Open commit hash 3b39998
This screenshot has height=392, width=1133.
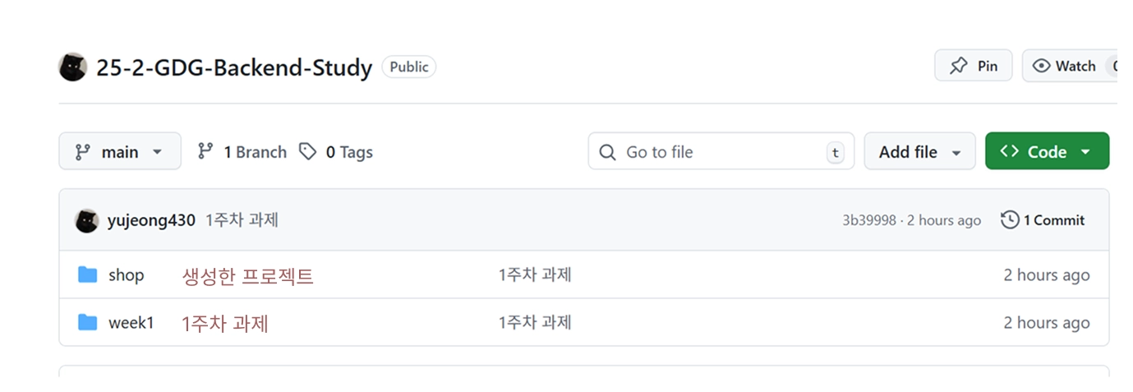[x=868, y=220]
